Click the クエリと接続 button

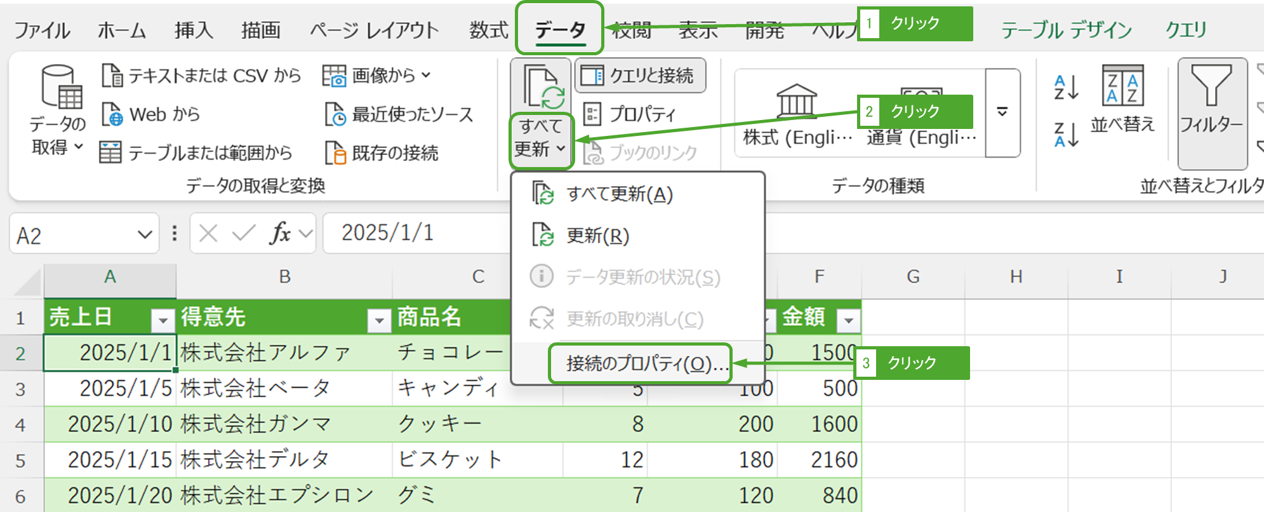click(x=640, y=76)
